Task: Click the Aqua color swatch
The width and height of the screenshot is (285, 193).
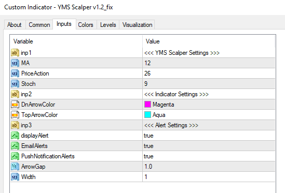Action: [147, 115]
